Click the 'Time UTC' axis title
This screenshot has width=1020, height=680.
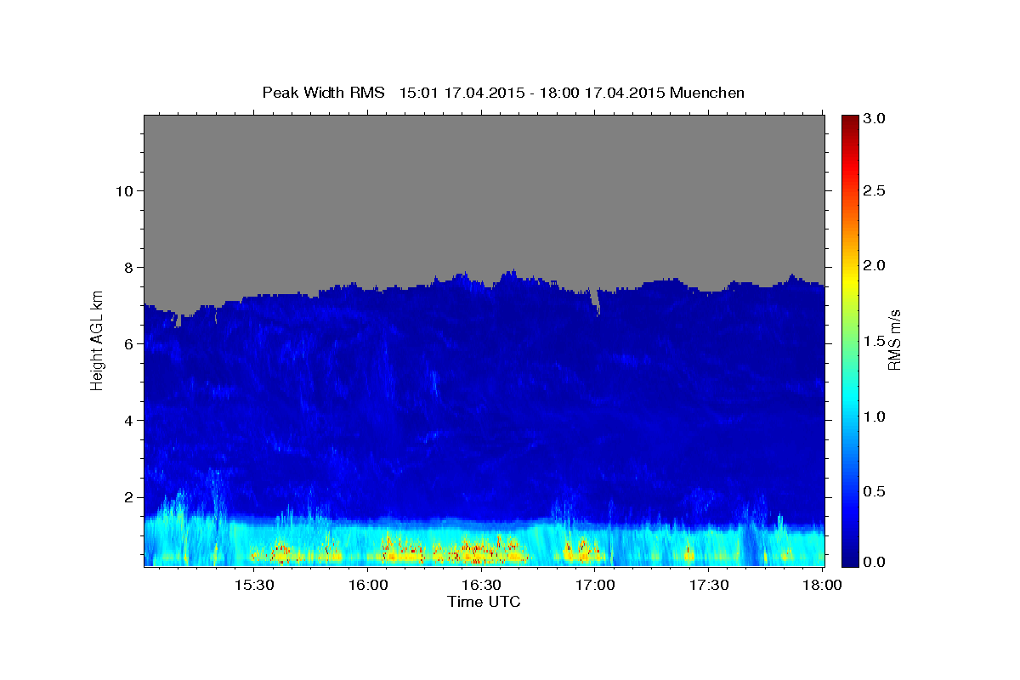tap(484, 602)
